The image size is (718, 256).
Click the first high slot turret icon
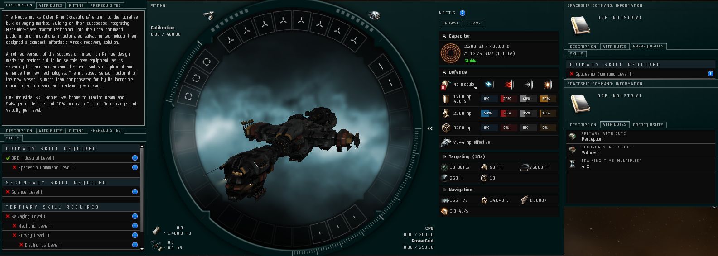click(x=231, y=41)
